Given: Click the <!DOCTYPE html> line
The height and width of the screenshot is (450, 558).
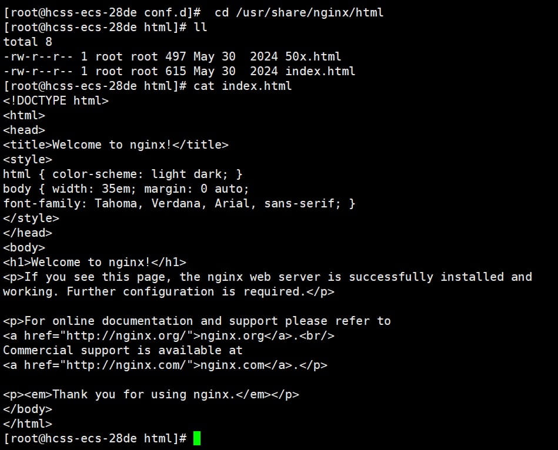Looking at the screenshot, I should [56, 100].
